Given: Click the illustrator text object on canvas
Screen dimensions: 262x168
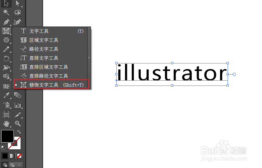Looking at the screenshot, I should (172, 73).
